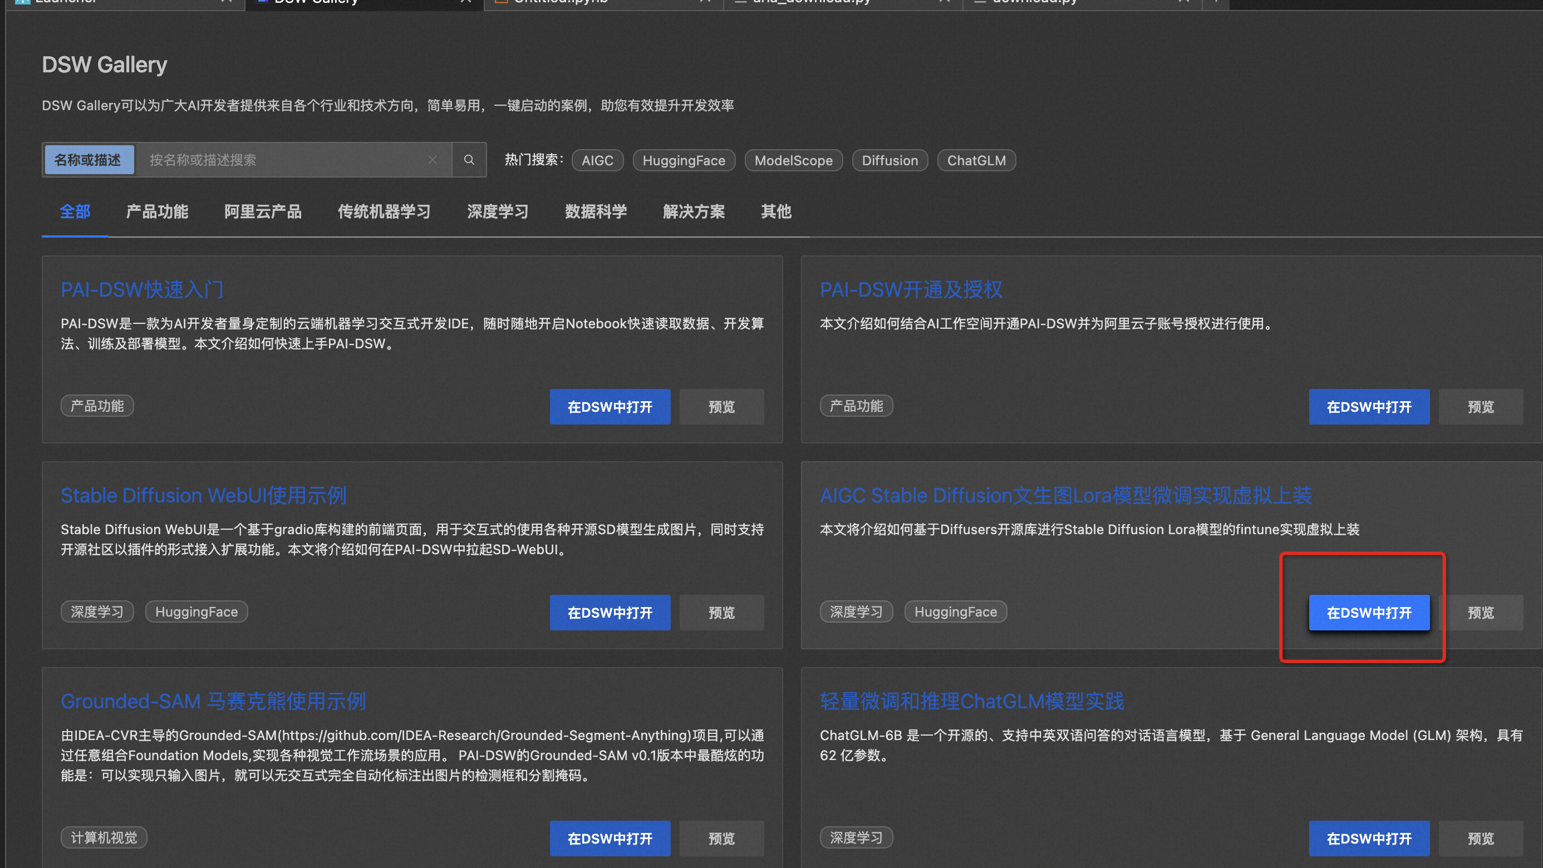The image size is (1543, 868).
Task: Click the 名称或描述 search type selector
Action: coord(89,160)
